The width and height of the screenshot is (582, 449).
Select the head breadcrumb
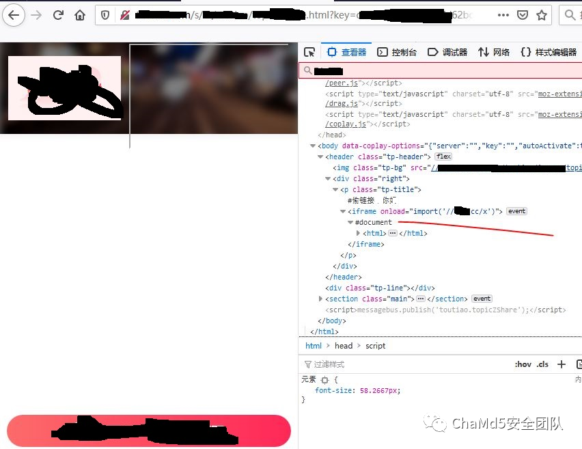(x=344, y=346)
